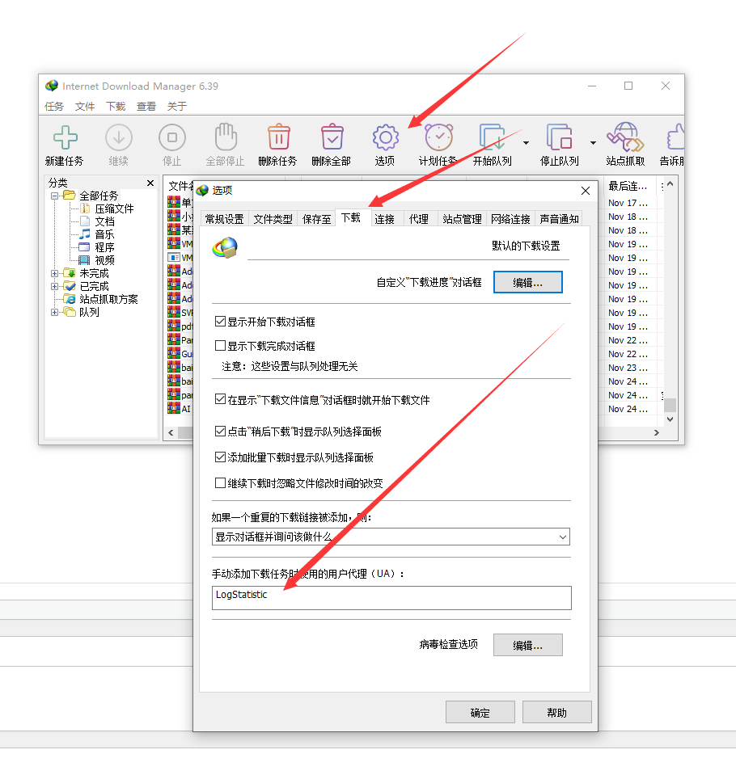
Task: Open 选项 gear icon in toolbar
Action: (x=385, y=137)
